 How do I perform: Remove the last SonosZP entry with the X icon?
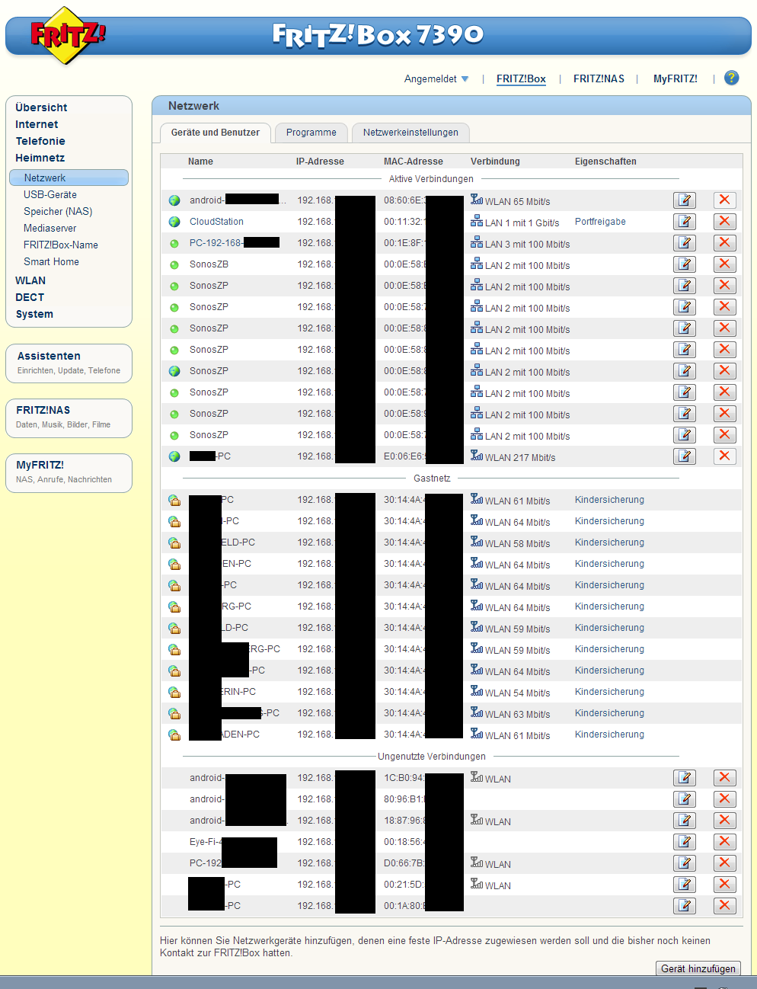723,434
